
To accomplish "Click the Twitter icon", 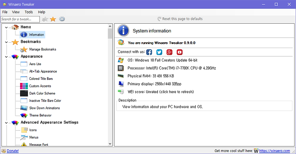I will pyautogui.click(x=159, y=52).
